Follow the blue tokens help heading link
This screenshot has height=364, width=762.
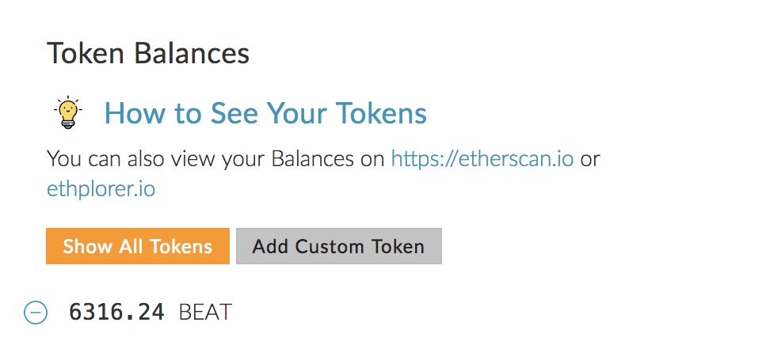pos(265,112)
